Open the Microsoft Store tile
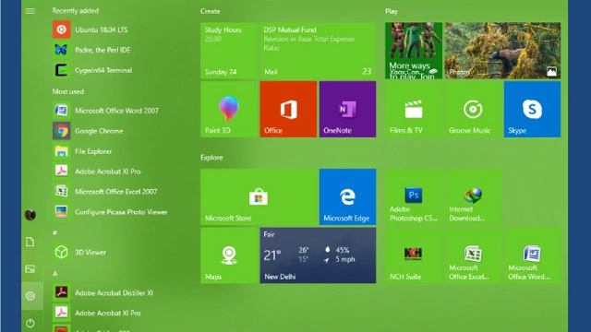This screenshot has height=332, width=591. tap(259, 196)
